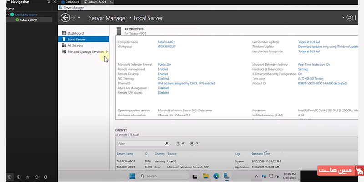Open Windows Update Download updates only link

328,47
